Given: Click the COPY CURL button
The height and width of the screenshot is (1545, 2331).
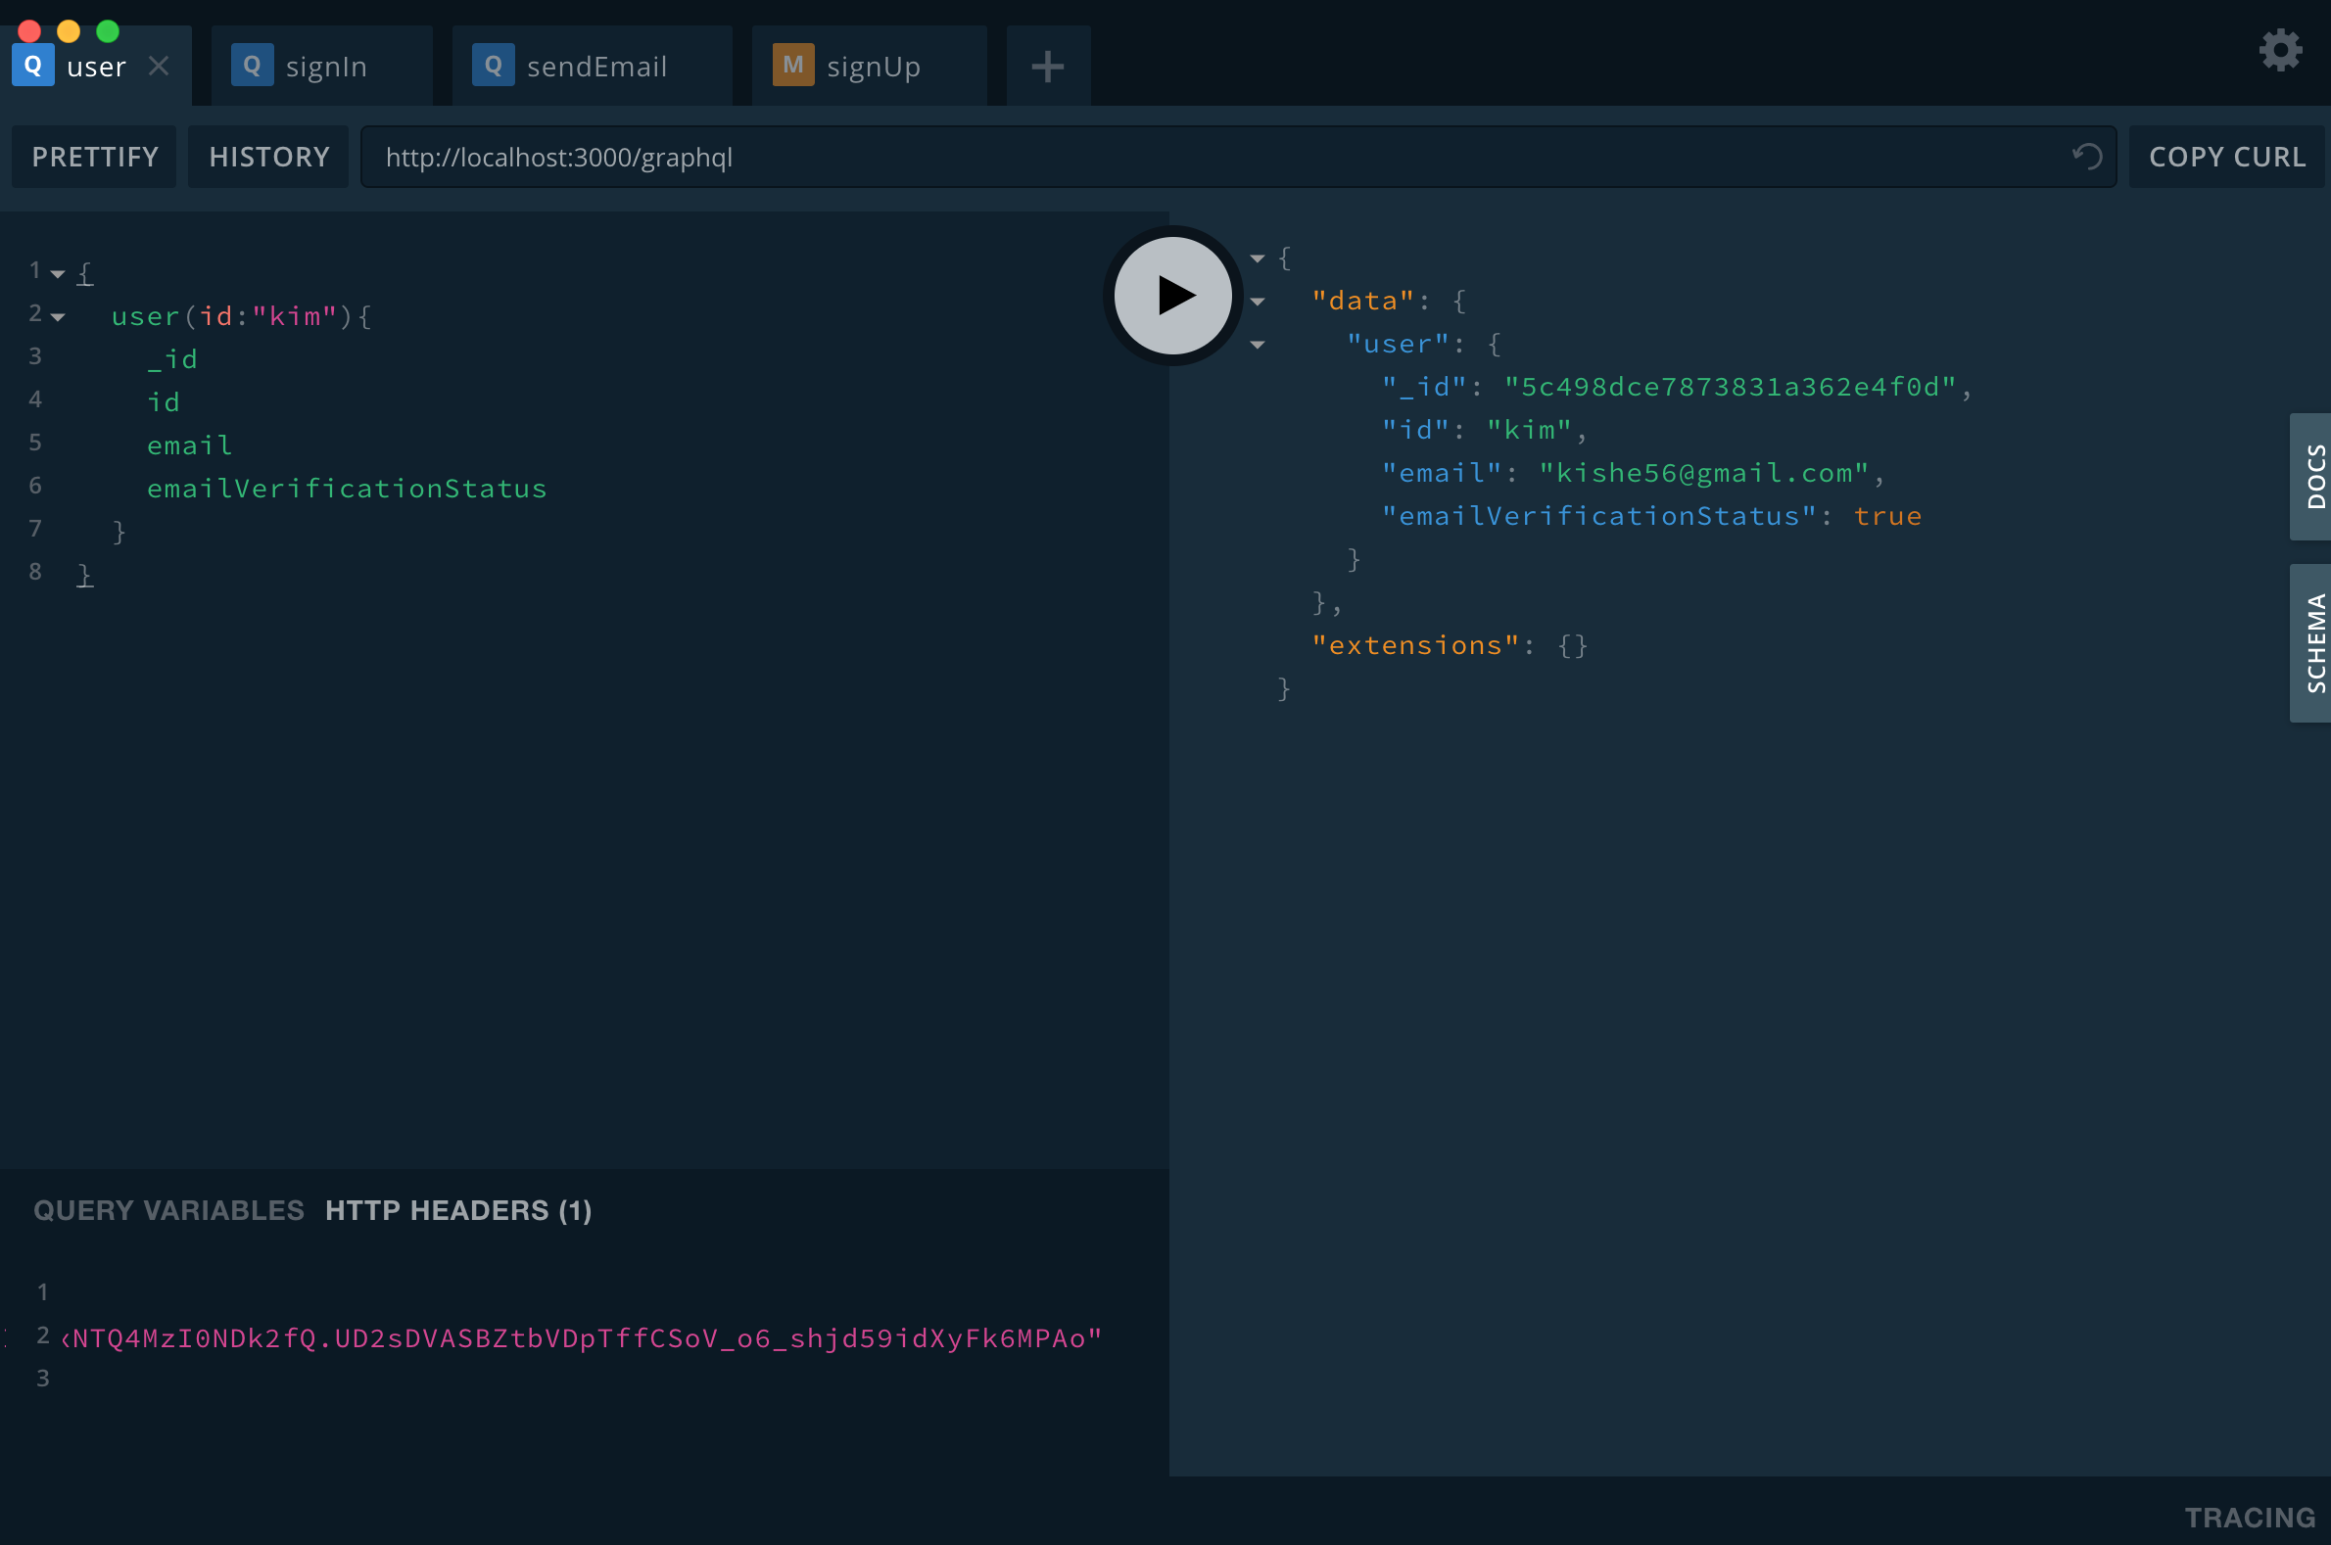Looking at the screenshot, I should (x=2226, y=157).
